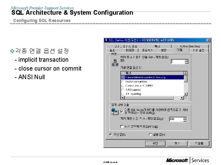Check the ANSI warning option
Image resolution: width=221 pixels, height=165 pixels.
(123, 90)
